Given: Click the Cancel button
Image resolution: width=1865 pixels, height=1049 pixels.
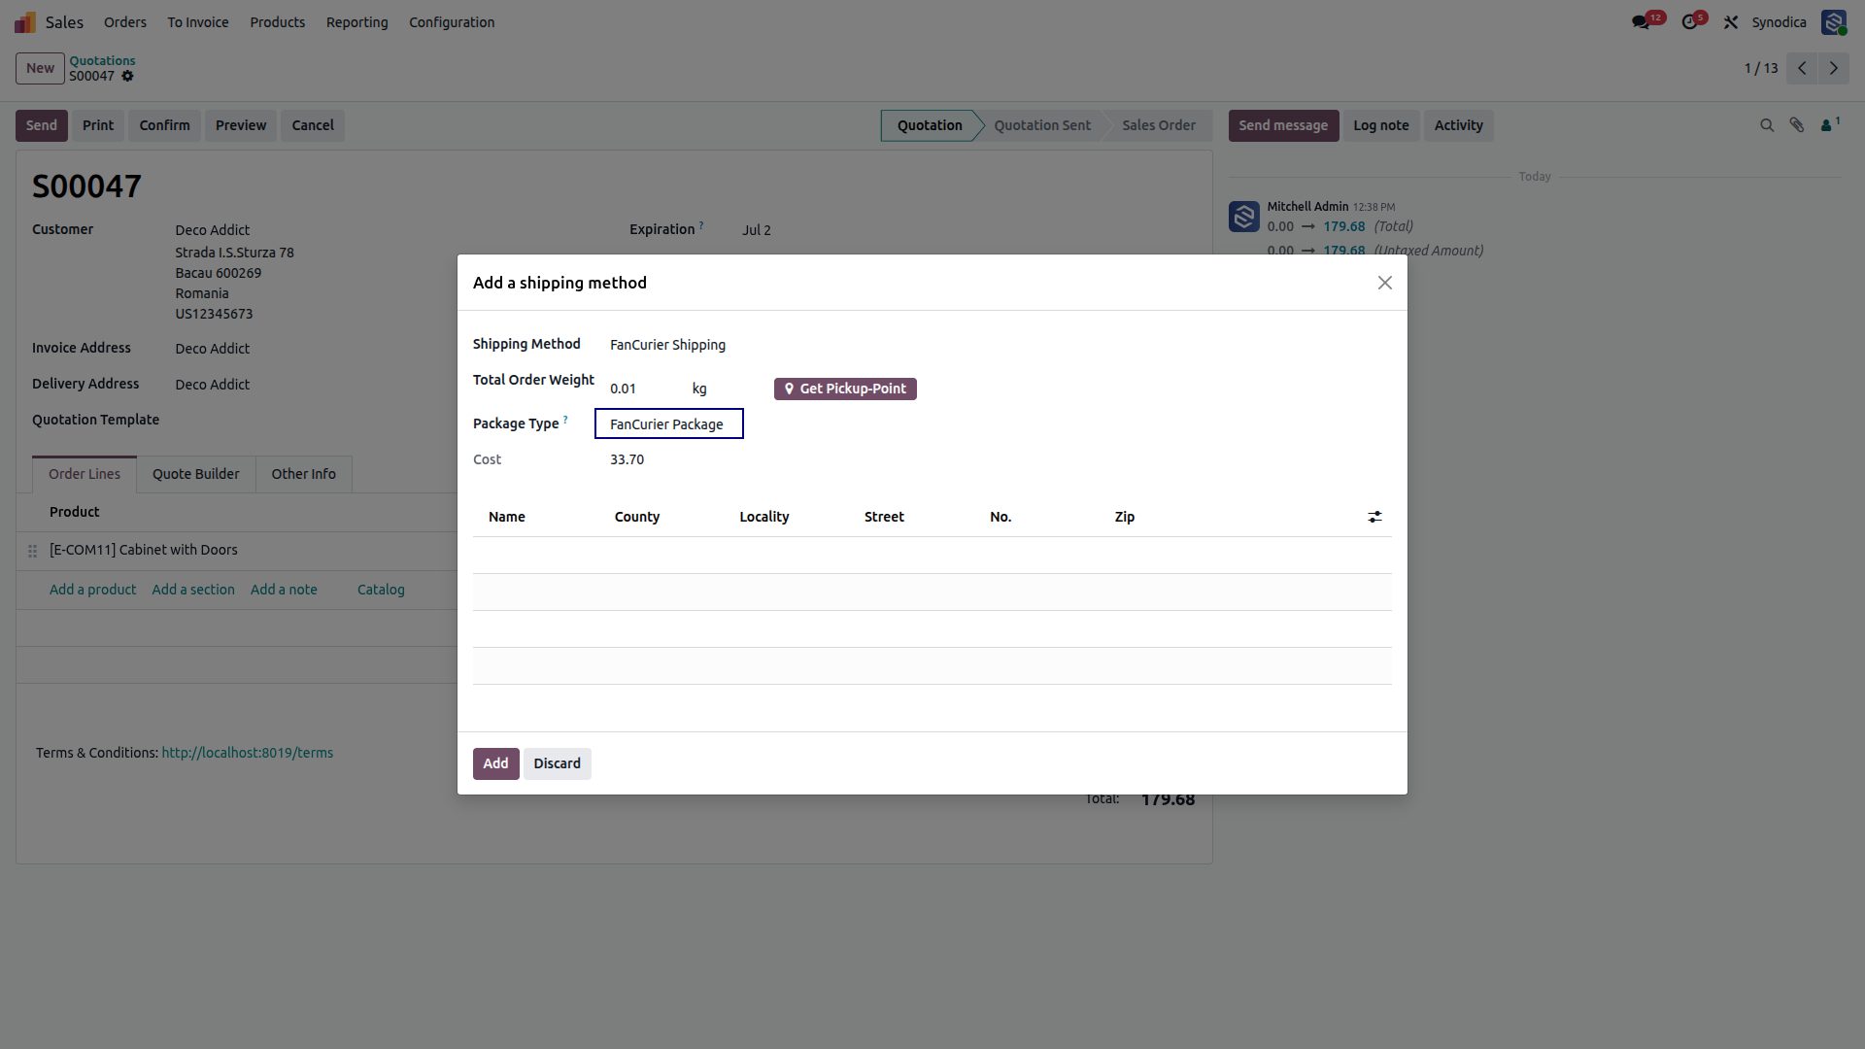Looking at the screenshot, I should click(313, 125).
